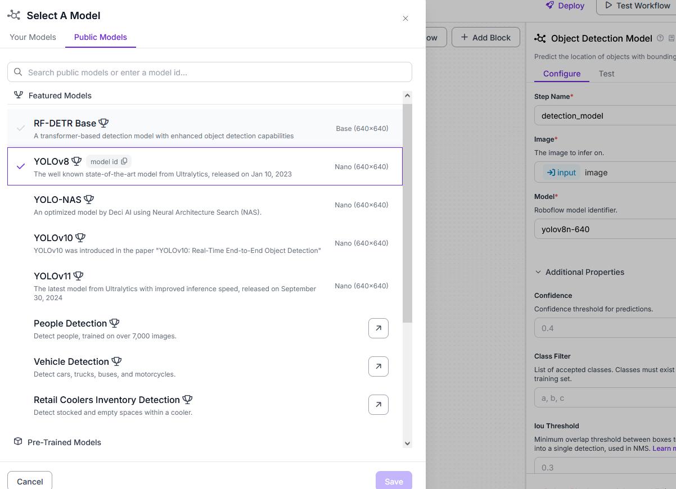
Task: Open Retail Coolers Inventory Detection external link
Action: coord(378,405)
